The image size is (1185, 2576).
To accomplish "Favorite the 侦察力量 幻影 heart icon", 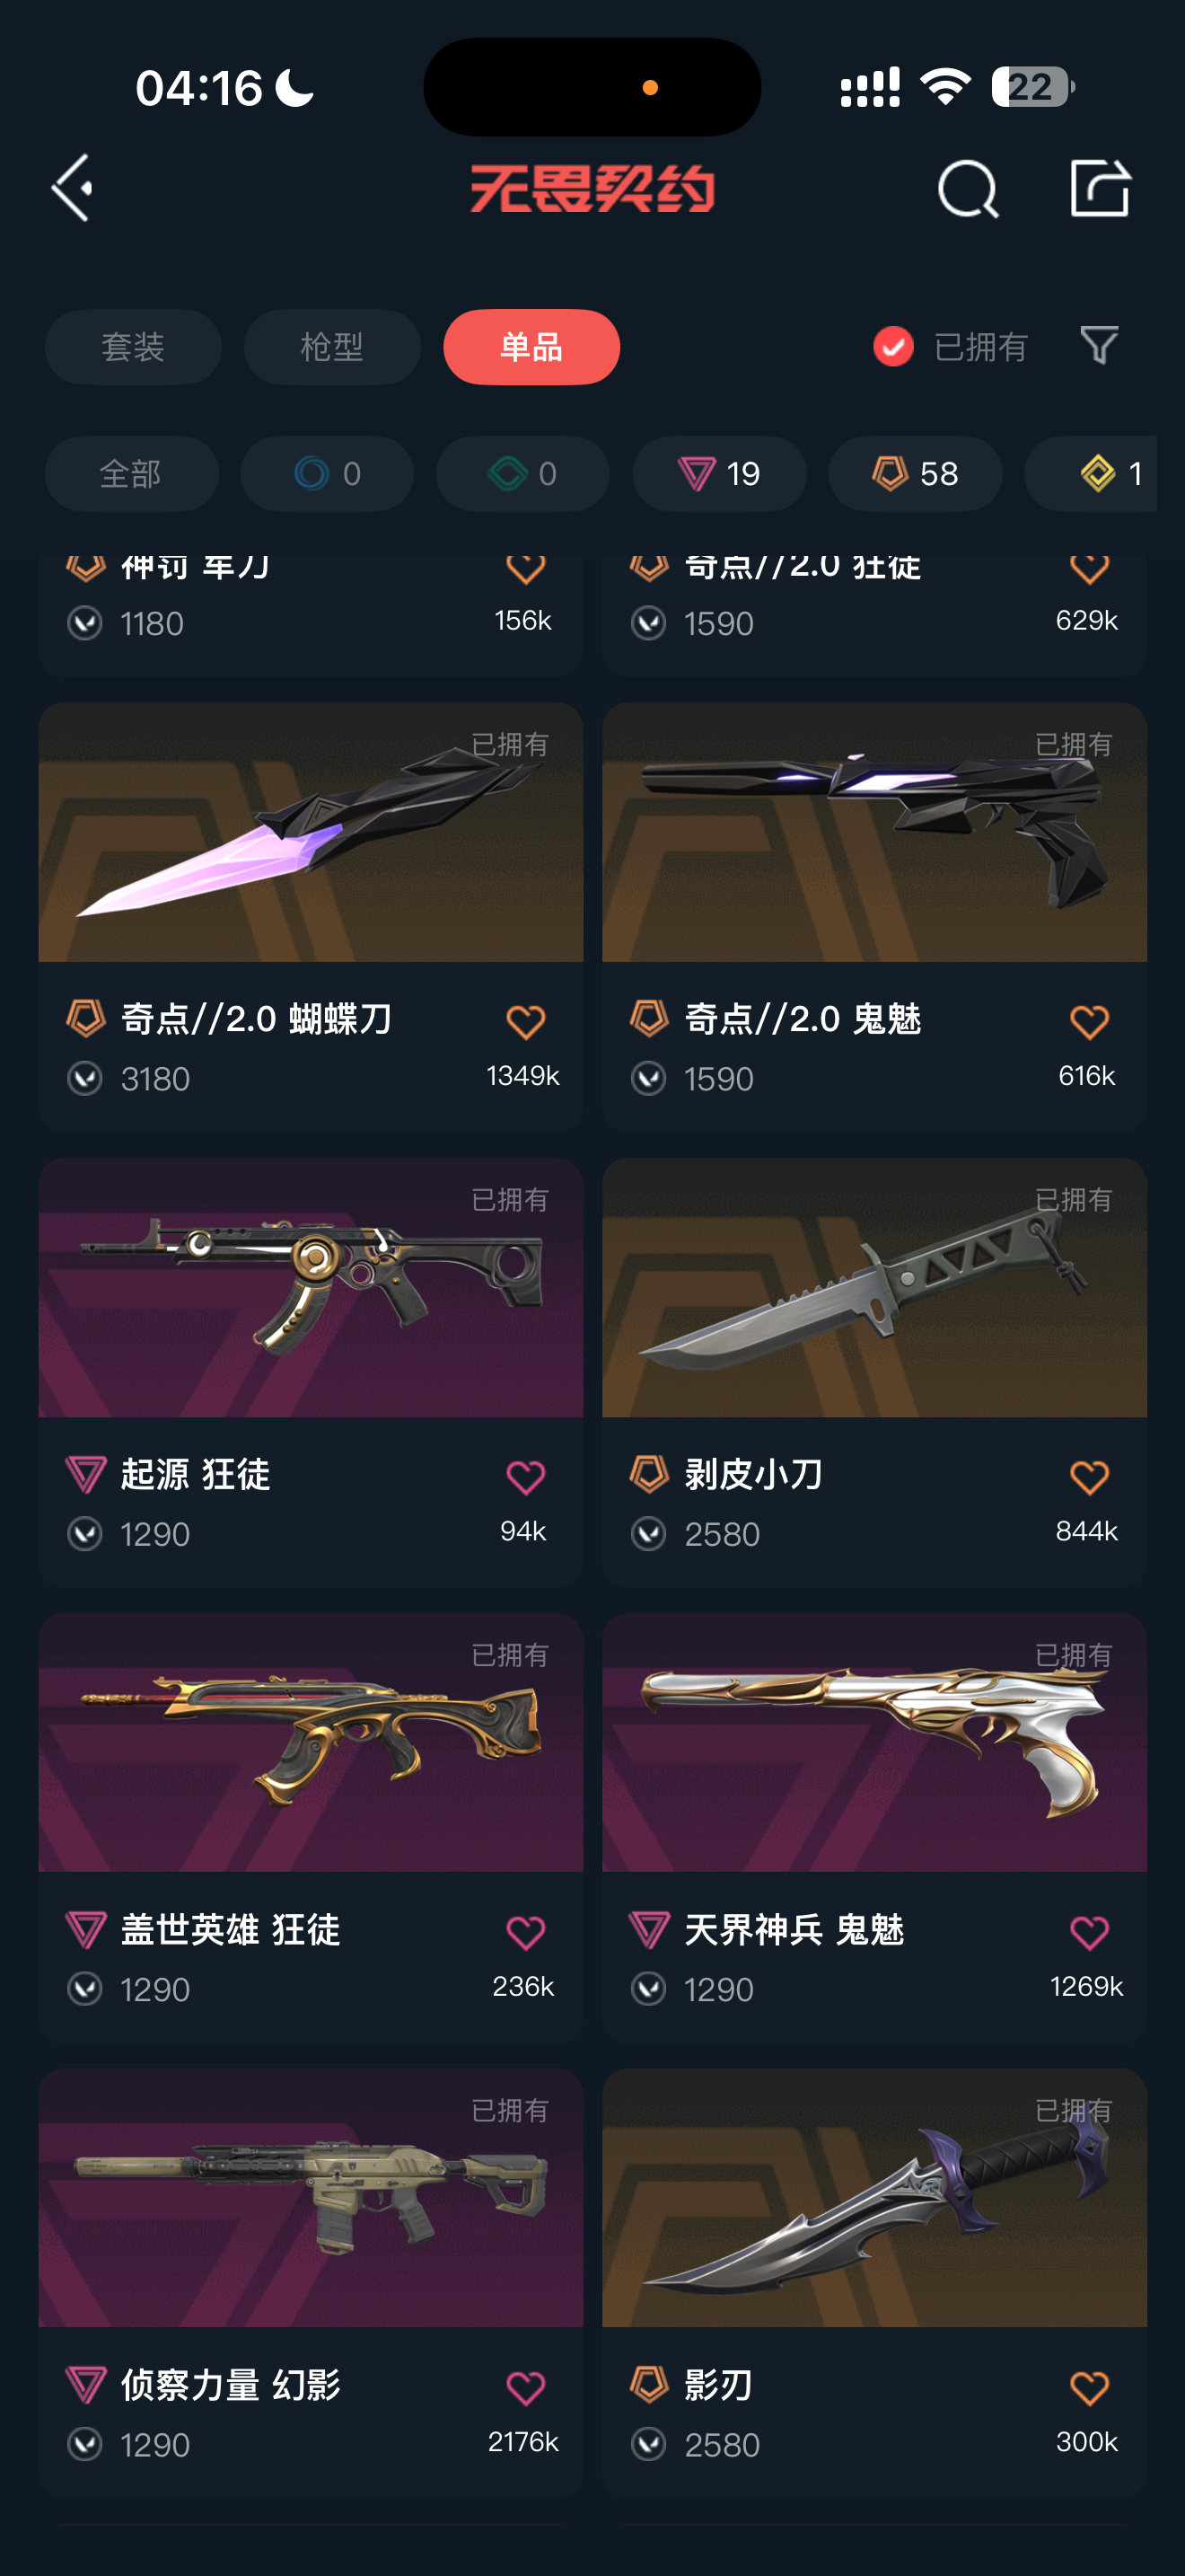I will coord(525,2388).
